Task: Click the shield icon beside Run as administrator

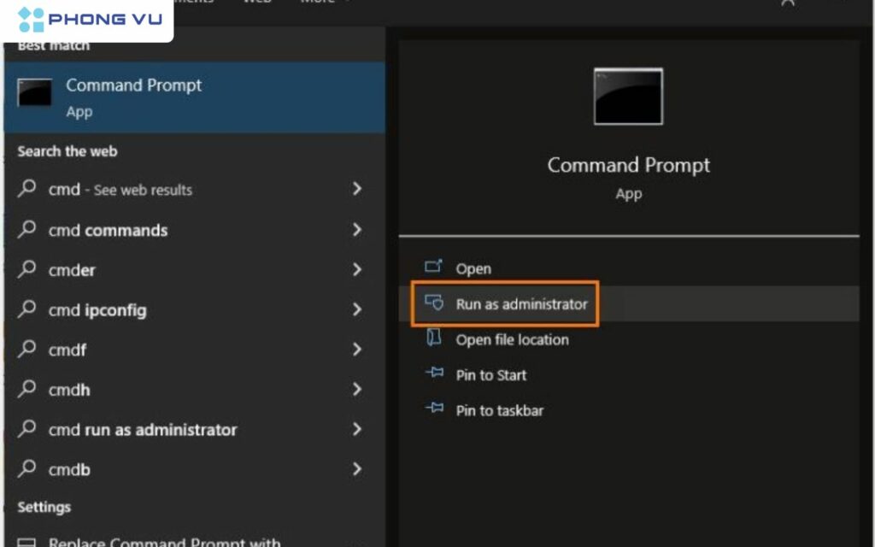Action: (x=434, y=303)
